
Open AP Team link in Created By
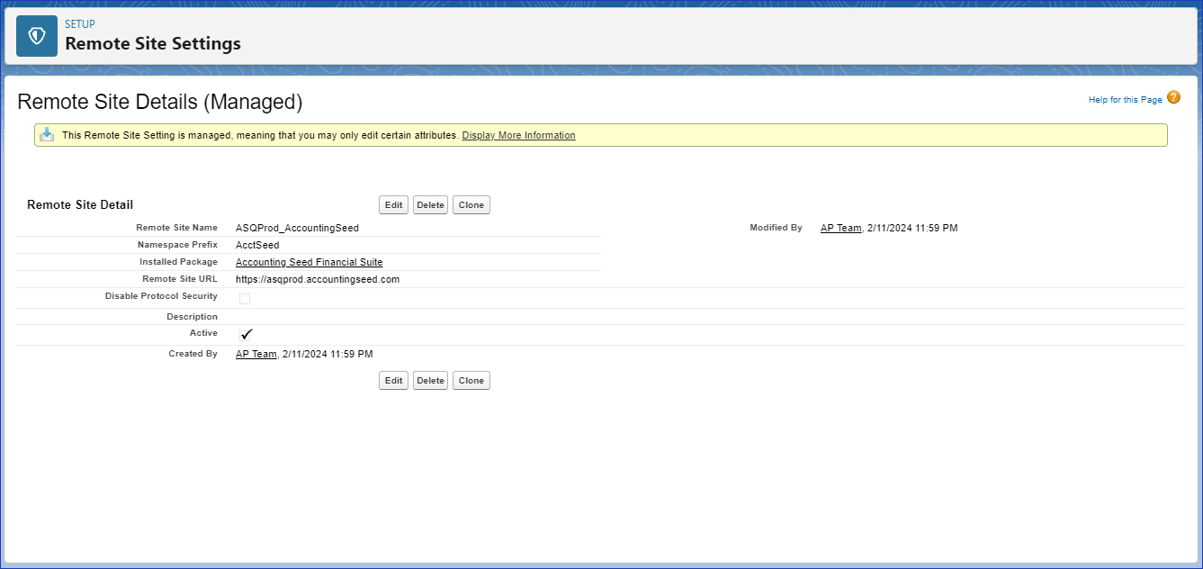point(256,355)
